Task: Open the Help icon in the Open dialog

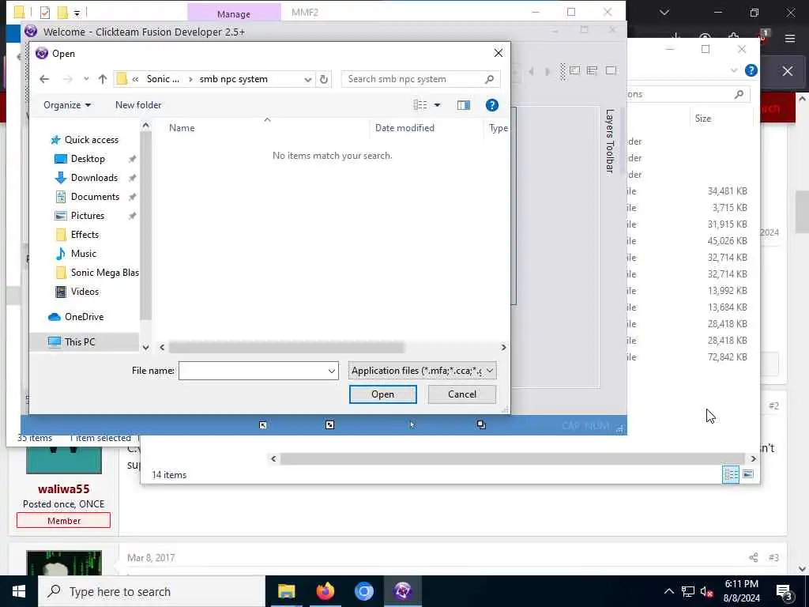Action: [491, 105]
